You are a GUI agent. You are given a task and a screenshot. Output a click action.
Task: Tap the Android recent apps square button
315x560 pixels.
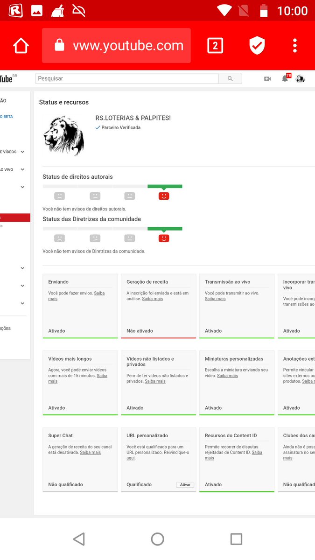[x=236, y=539]
